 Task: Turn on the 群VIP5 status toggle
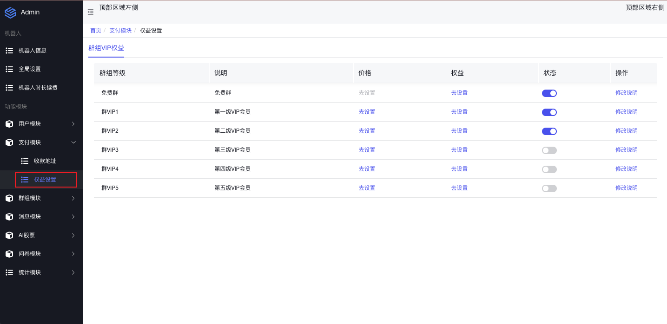[549, 188]
